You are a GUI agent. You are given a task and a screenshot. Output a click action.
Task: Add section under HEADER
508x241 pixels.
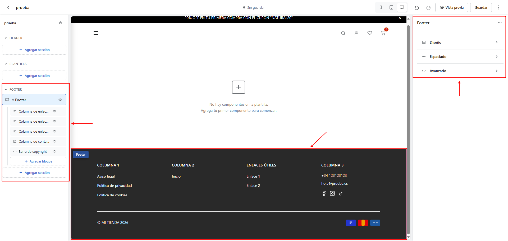34,50
